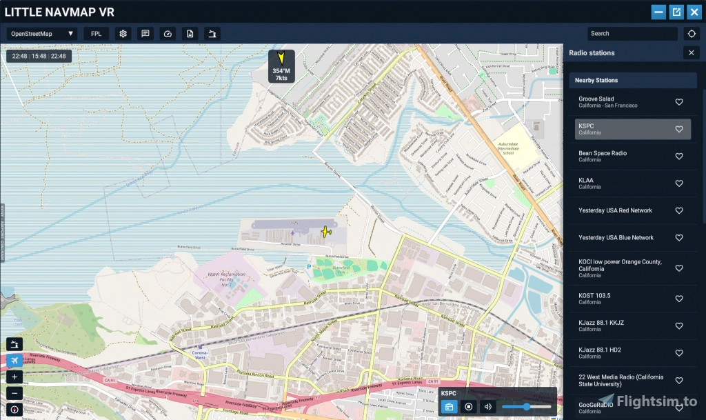Open the document icon in the toolbar
The height and width of the screenshot is (420, 706).
pos(189,33)
